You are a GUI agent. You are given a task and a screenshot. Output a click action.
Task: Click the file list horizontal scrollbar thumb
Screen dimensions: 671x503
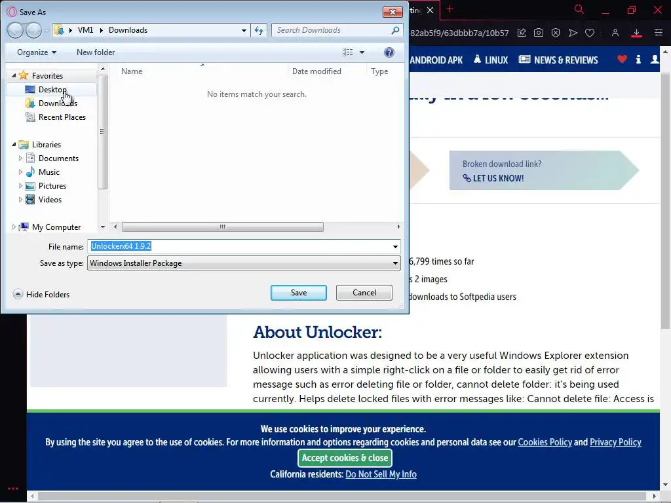coord(223,227)
